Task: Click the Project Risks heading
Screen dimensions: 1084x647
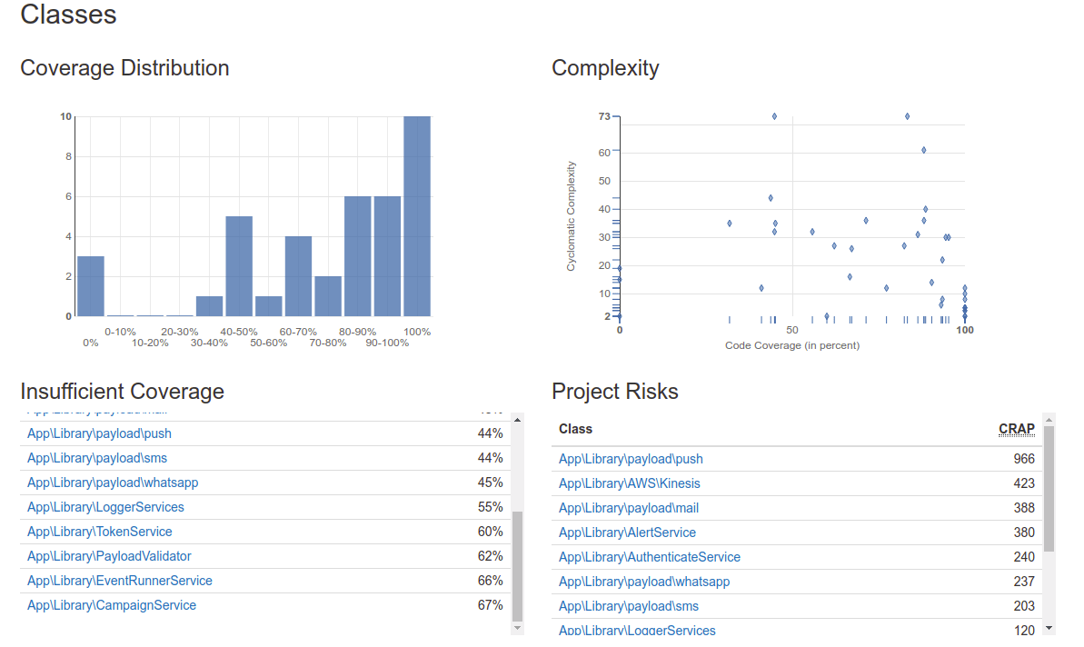Action: tap(614, 392)
